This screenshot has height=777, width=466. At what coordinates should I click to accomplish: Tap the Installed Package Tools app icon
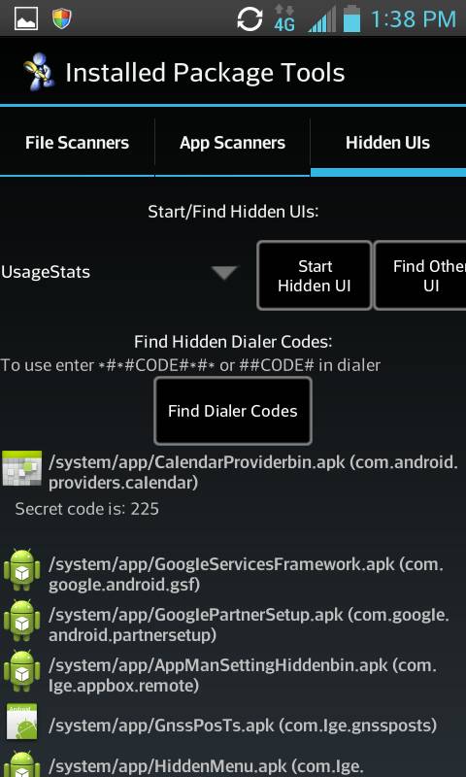click(40, 72)
